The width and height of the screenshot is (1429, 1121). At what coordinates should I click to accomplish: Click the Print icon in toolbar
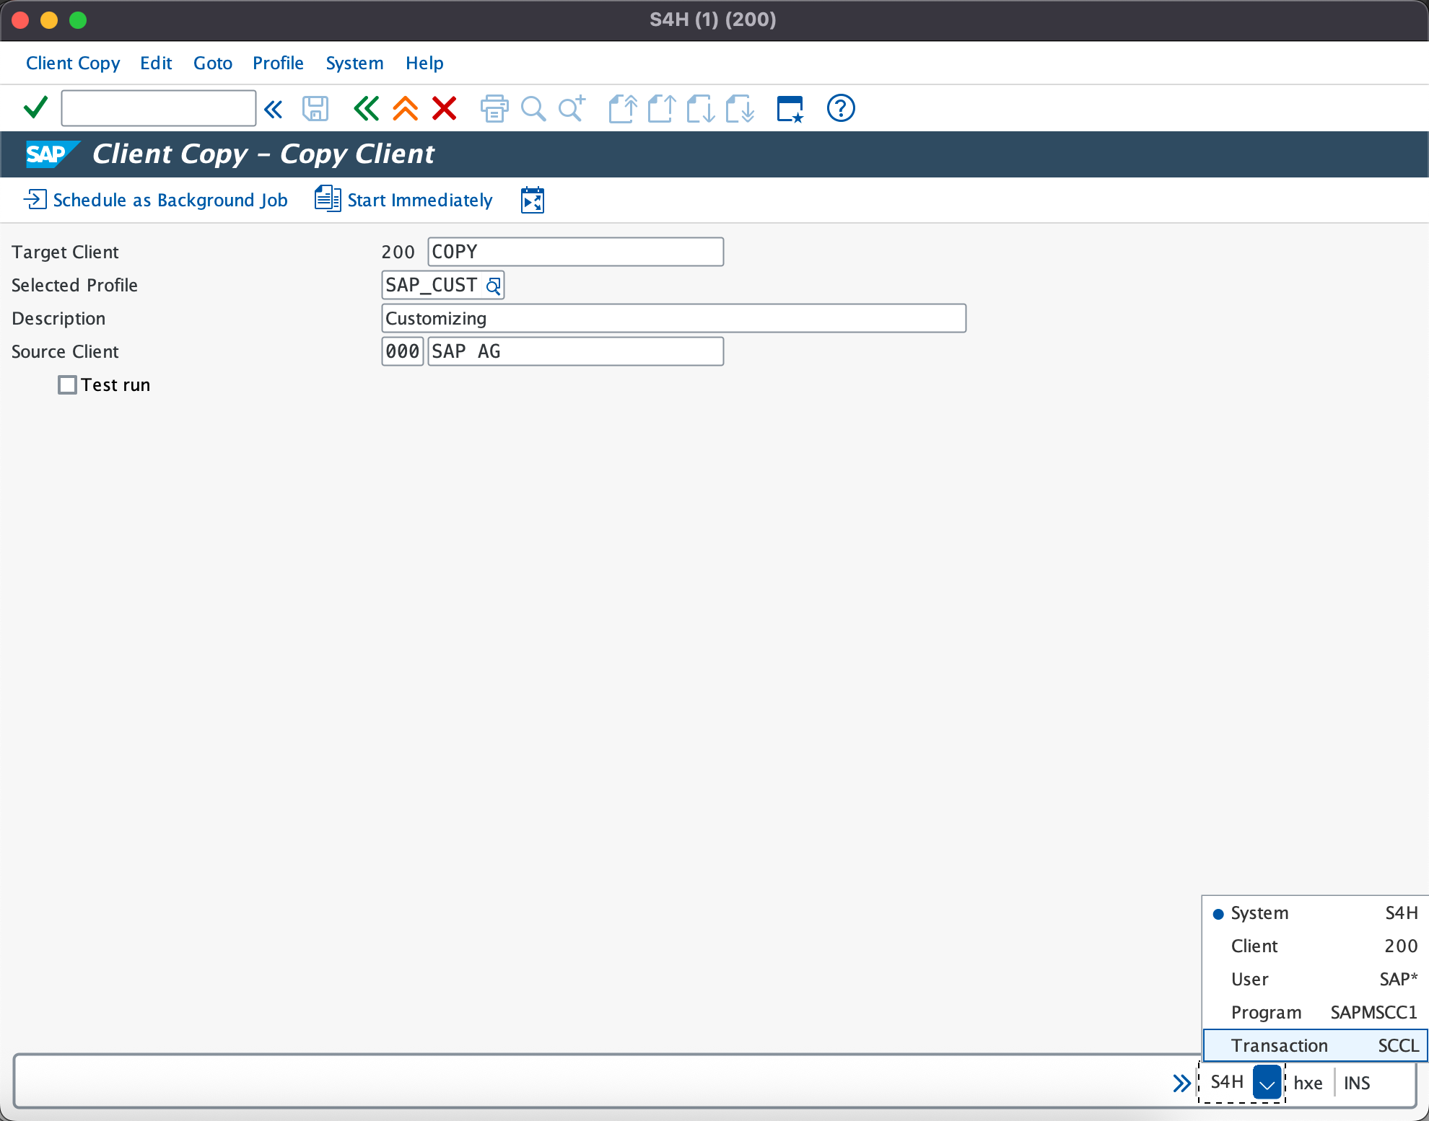494,109
